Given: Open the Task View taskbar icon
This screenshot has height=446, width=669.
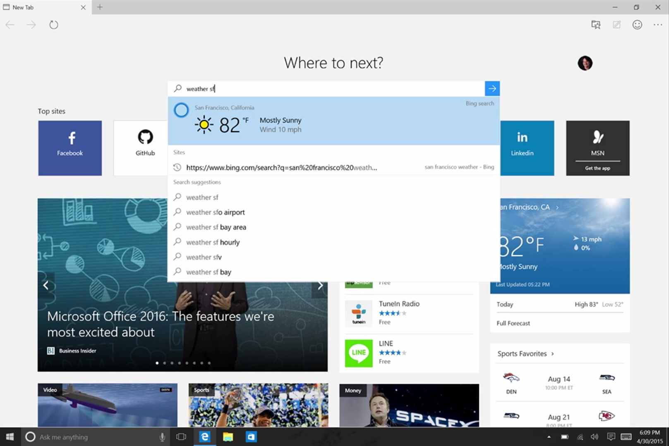Looking at the screenshot, I should pyautogui.click(x=181, y=437).
